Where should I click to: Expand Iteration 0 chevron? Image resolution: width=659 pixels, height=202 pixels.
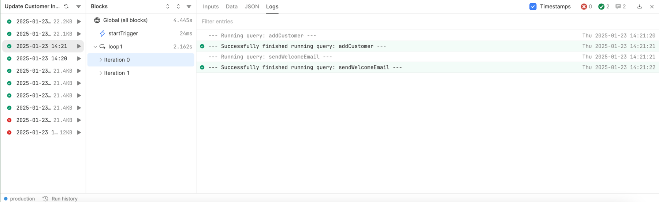pos(101,60)
